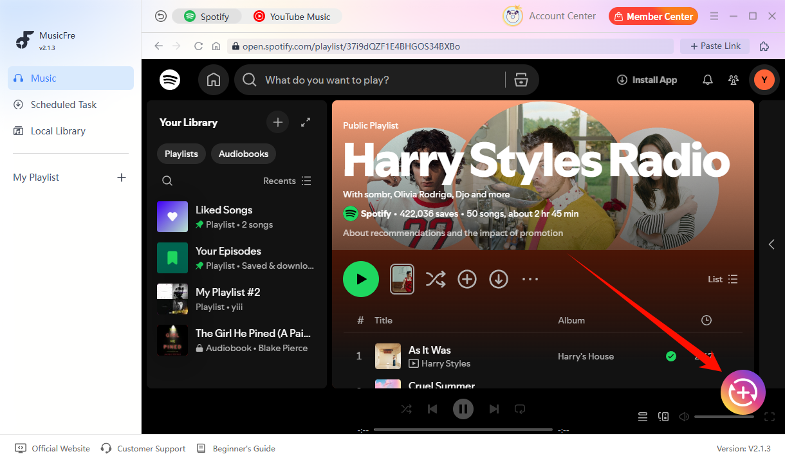Go to browser home page icon
This screenshot has height=463, width=785.
tap(217, 46)
